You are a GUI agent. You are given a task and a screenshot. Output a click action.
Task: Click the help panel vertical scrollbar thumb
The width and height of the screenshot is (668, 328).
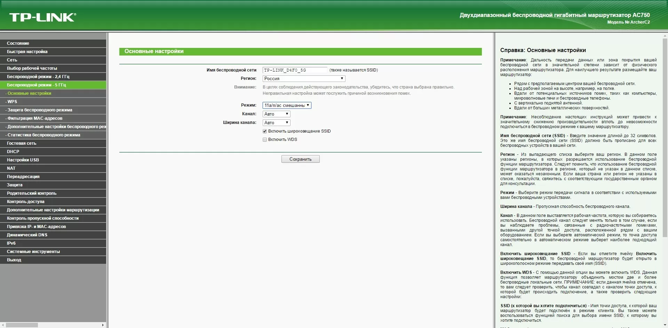click(x=665, y=137)
